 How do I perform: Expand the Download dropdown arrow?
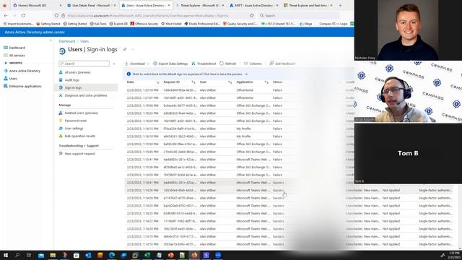coord(147,64)
